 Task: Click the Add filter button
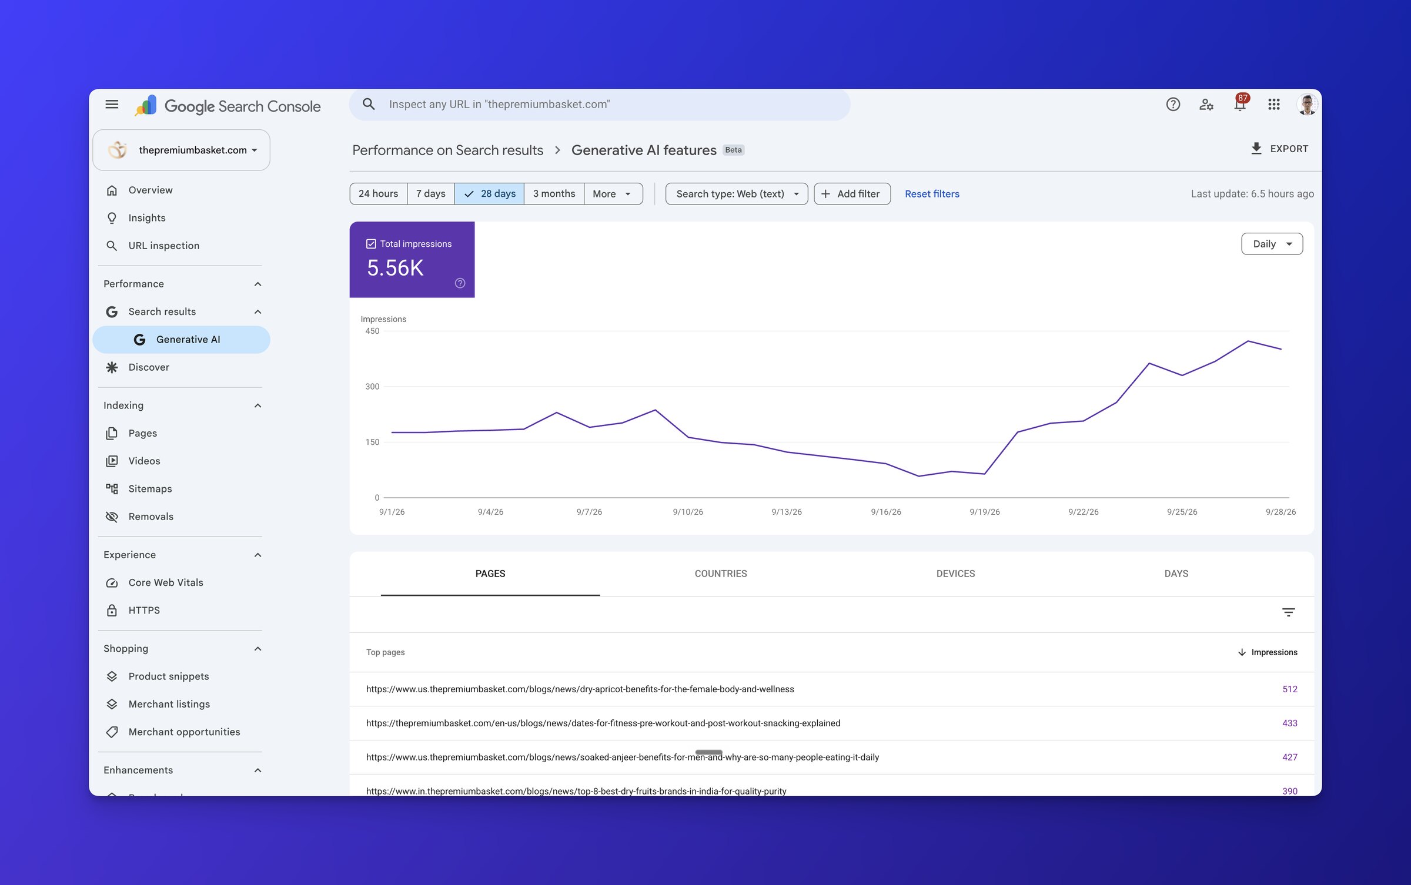(x=852, y=194)
